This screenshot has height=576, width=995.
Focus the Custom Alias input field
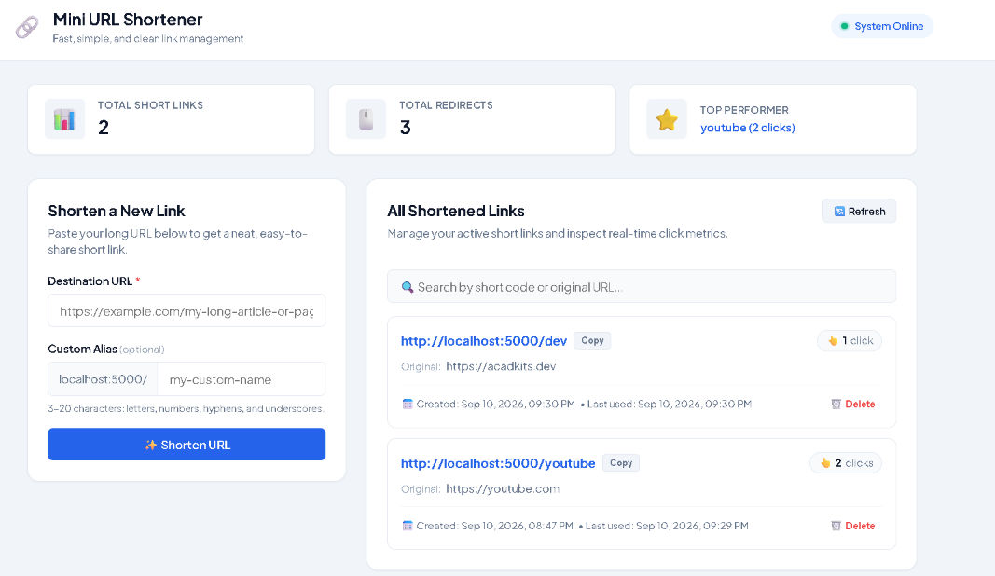click(242, 379)
